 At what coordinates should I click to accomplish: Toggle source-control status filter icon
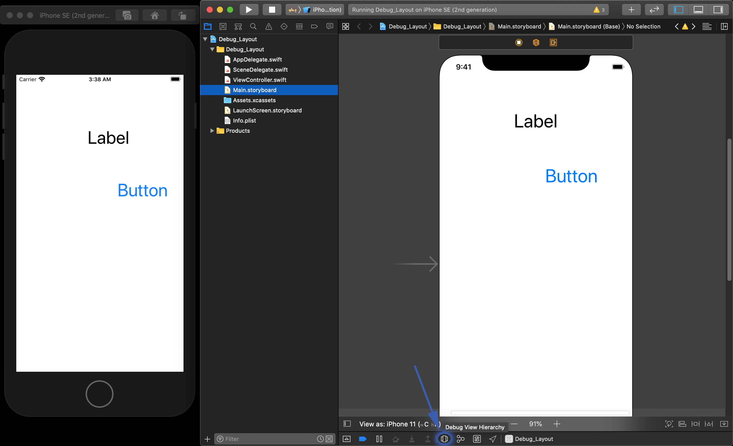[x=329, y=439]
